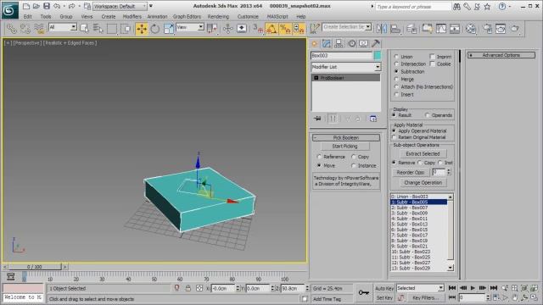
Task: Open the Selected key mode dropdown
Action: click(x=420, y=288)
